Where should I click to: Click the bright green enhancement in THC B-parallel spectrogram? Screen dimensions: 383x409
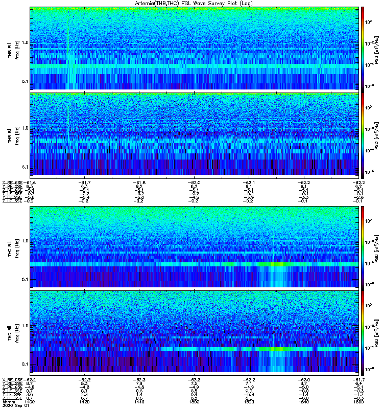click(x=276, y=349)
